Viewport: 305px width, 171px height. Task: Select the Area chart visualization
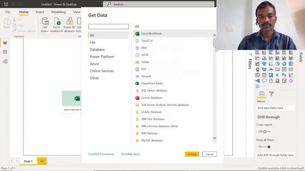point(264,58)
